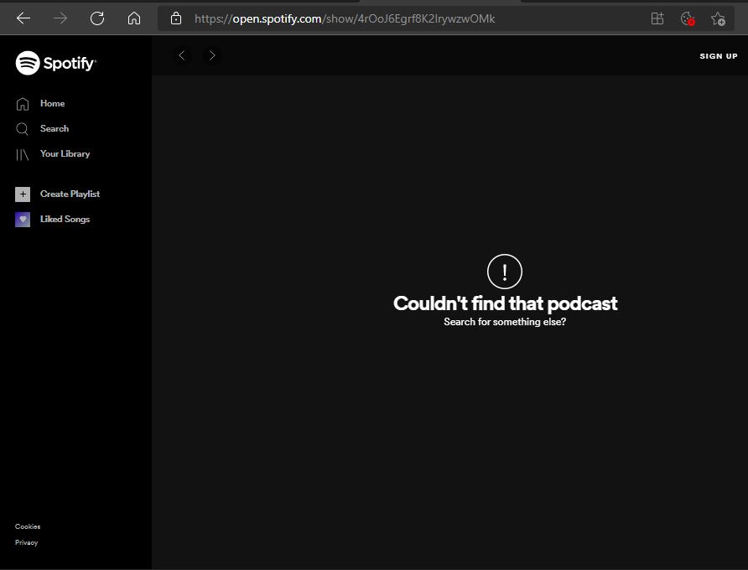Click the "Search for something else?" text

point(505,322)
